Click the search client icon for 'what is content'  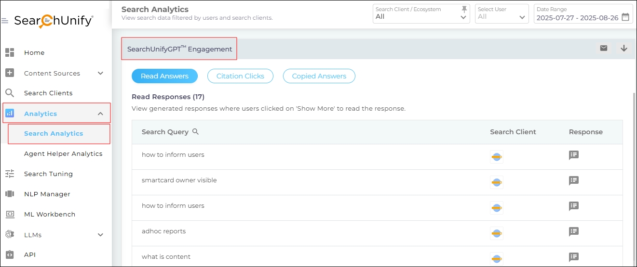[496, 258]
